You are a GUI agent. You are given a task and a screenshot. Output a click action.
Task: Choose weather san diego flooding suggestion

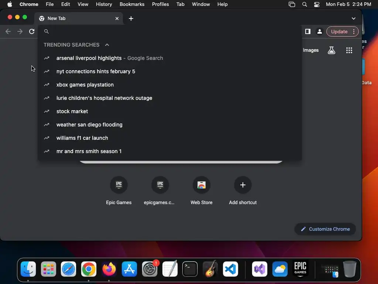point(170,125)
